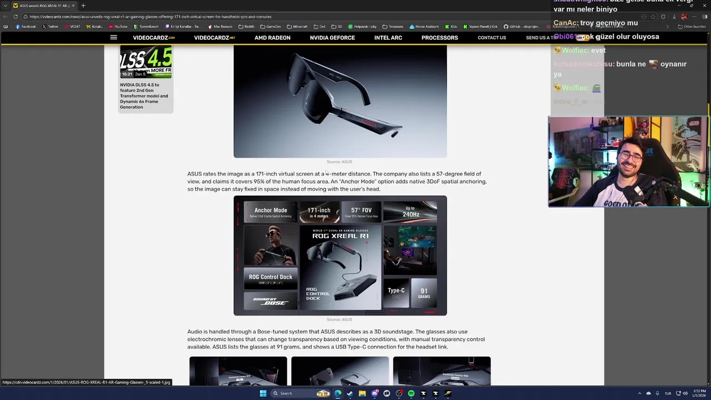Expand the Dell bookmark folder
This screenshot has width=711, height=400.
(319, 27)
